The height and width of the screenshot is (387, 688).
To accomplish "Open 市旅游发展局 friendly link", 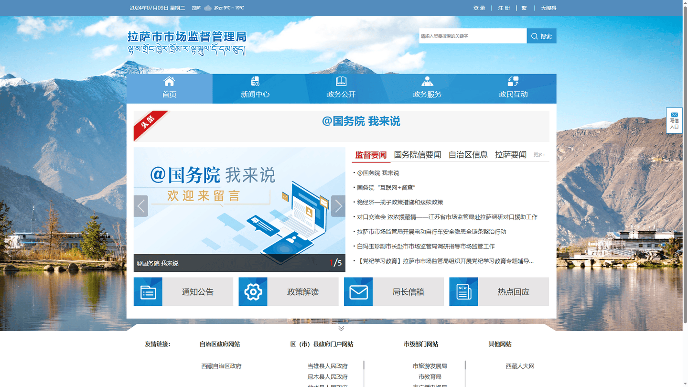I will (x=430, y=366).
